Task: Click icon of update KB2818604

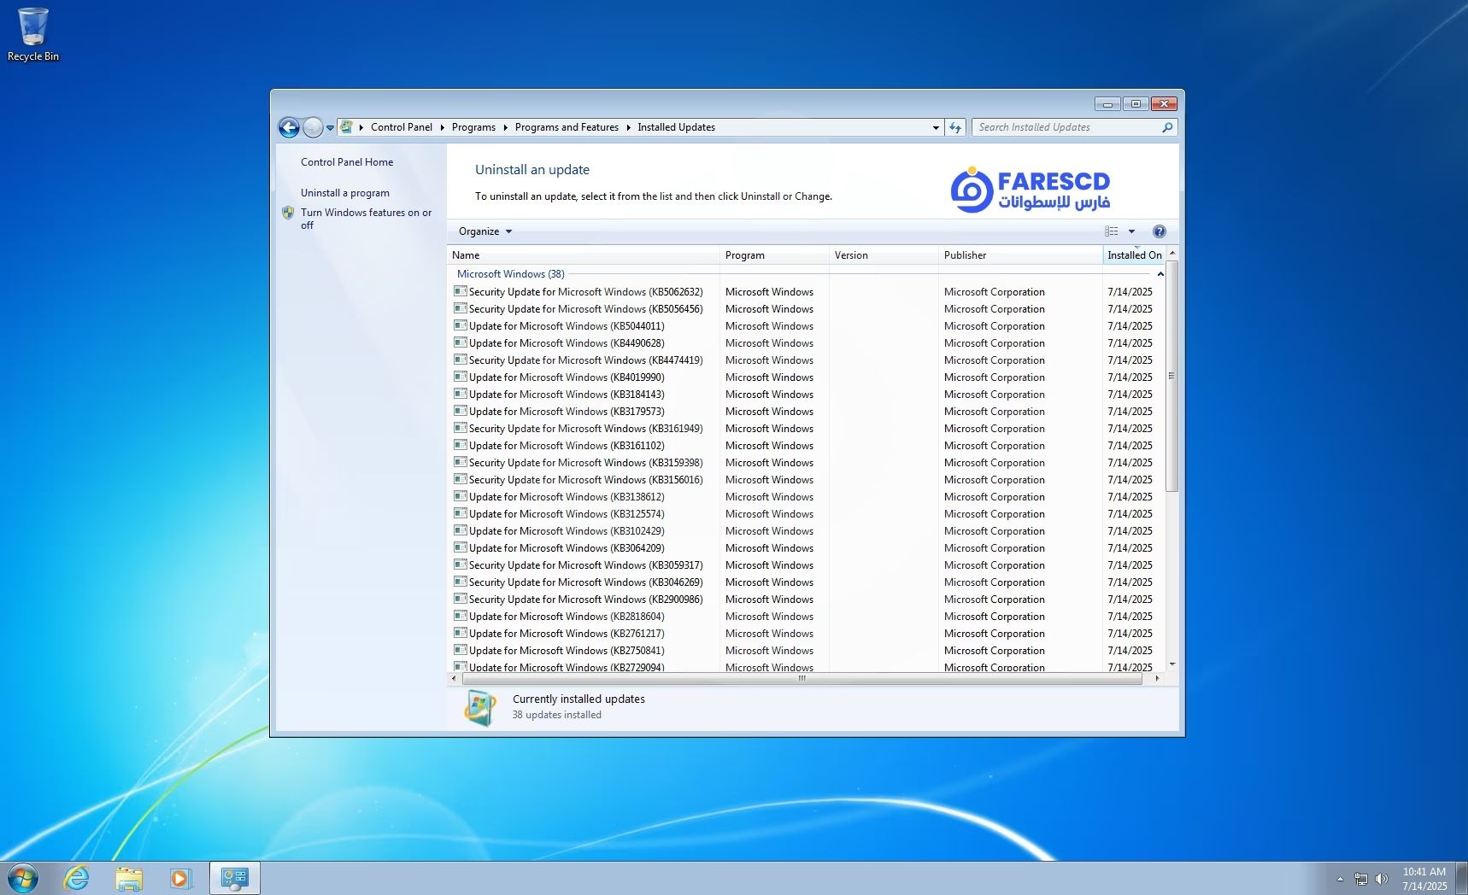Action: coord(461,616)
